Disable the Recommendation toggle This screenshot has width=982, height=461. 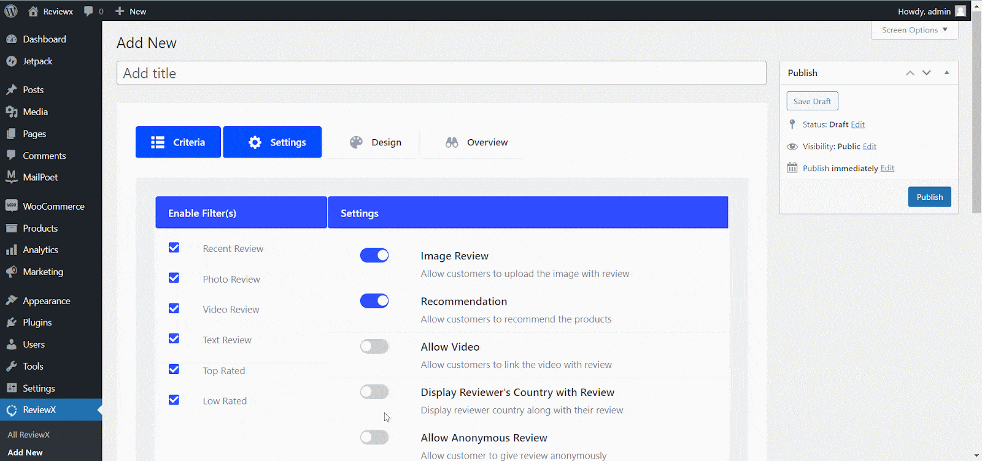pos(374,300)
